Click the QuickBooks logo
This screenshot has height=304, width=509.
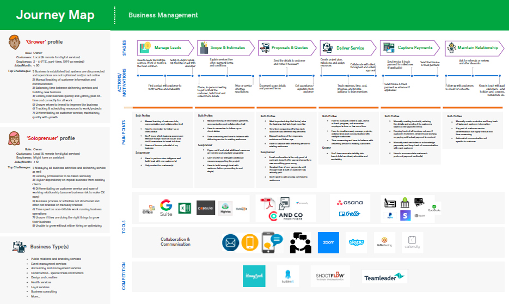point(434,208)
